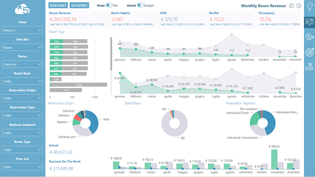Select the Booking.com slice in origin donut

[82, 131]
